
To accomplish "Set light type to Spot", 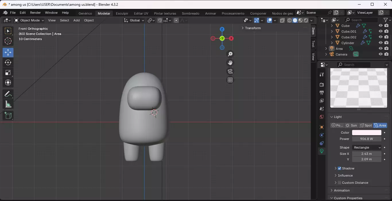I will [x=366, y=125].
